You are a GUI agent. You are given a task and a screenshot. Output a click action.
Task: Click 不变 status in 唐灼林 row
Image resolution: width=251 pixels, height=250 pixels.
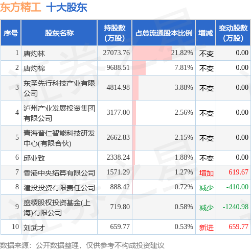(207, 54)
